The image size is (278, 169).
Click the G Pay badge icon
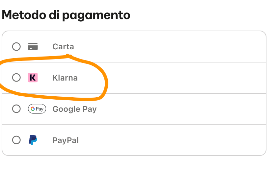[37, 109]
